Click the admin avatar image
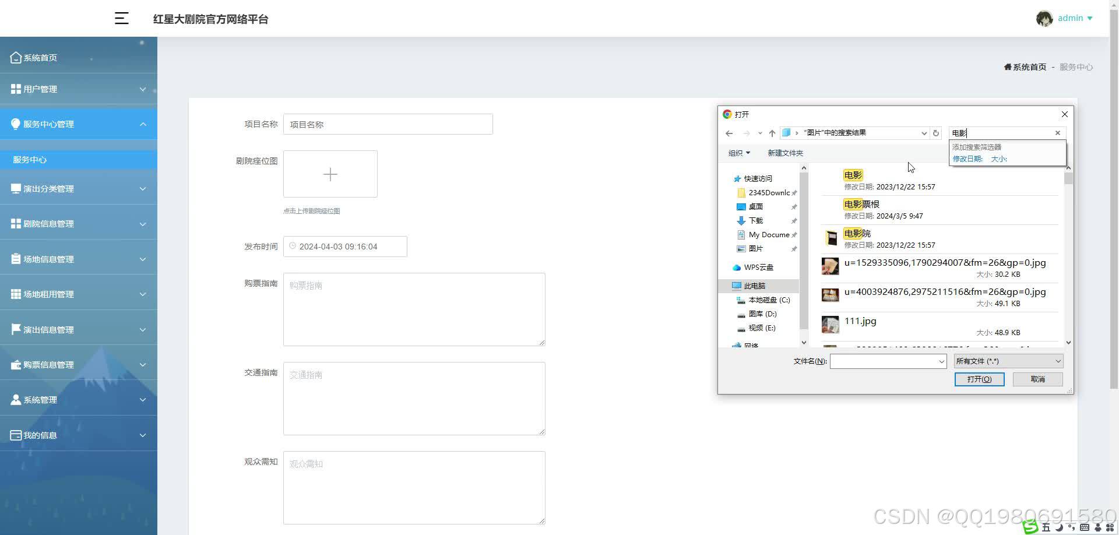Viewport: 1119px width, 535px height. click(x=1044, y=19)
